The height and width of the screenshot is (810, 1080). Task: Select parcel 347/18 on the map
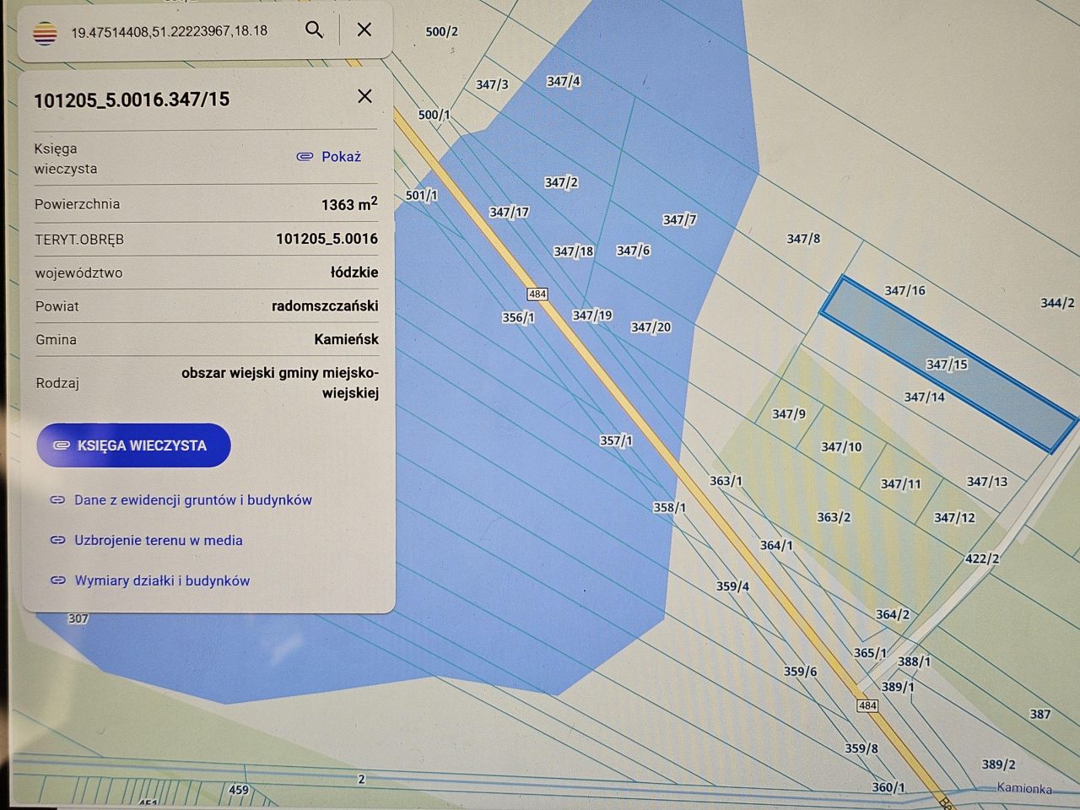point(573,251)
